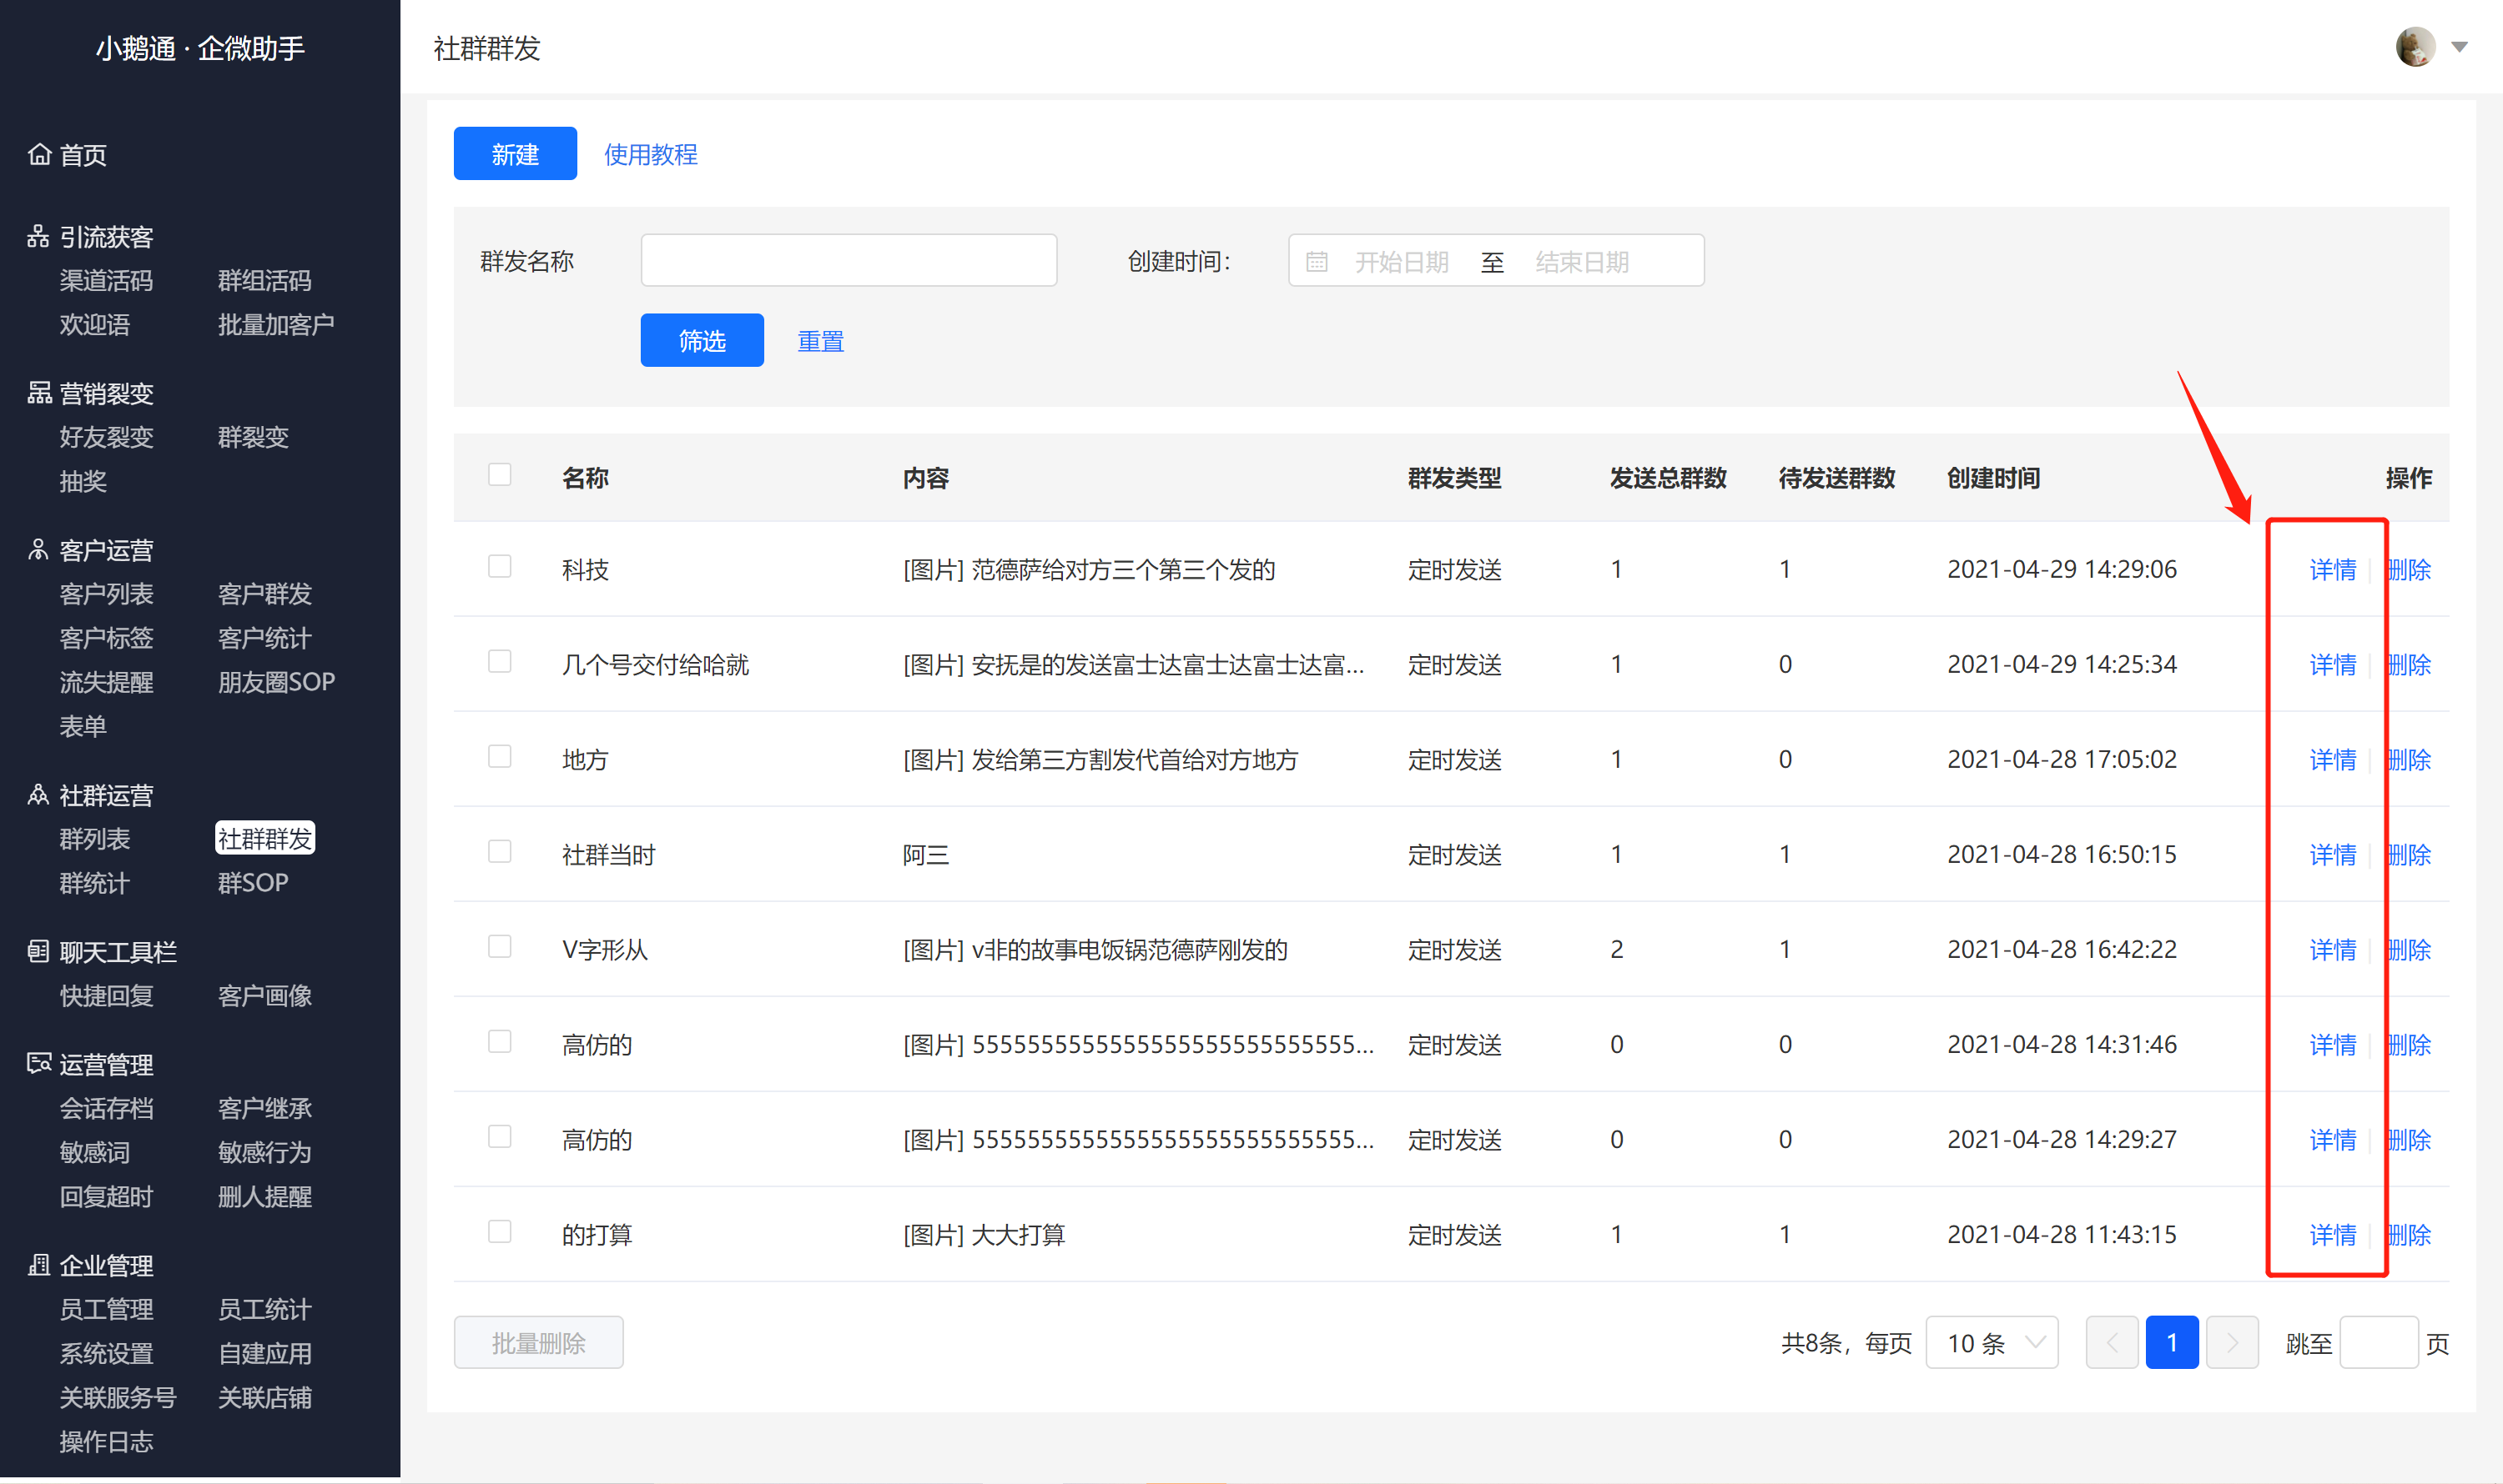The width and height of the screenshot is (2503, 1484).
Task: Check the row checkbox for 科技
Action: pyautogui.click(x=500, y=566)
